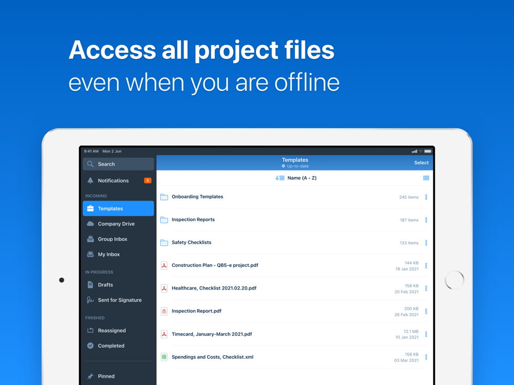
Task: Click the Company Drive cloud icon
Action: point(90,224)
